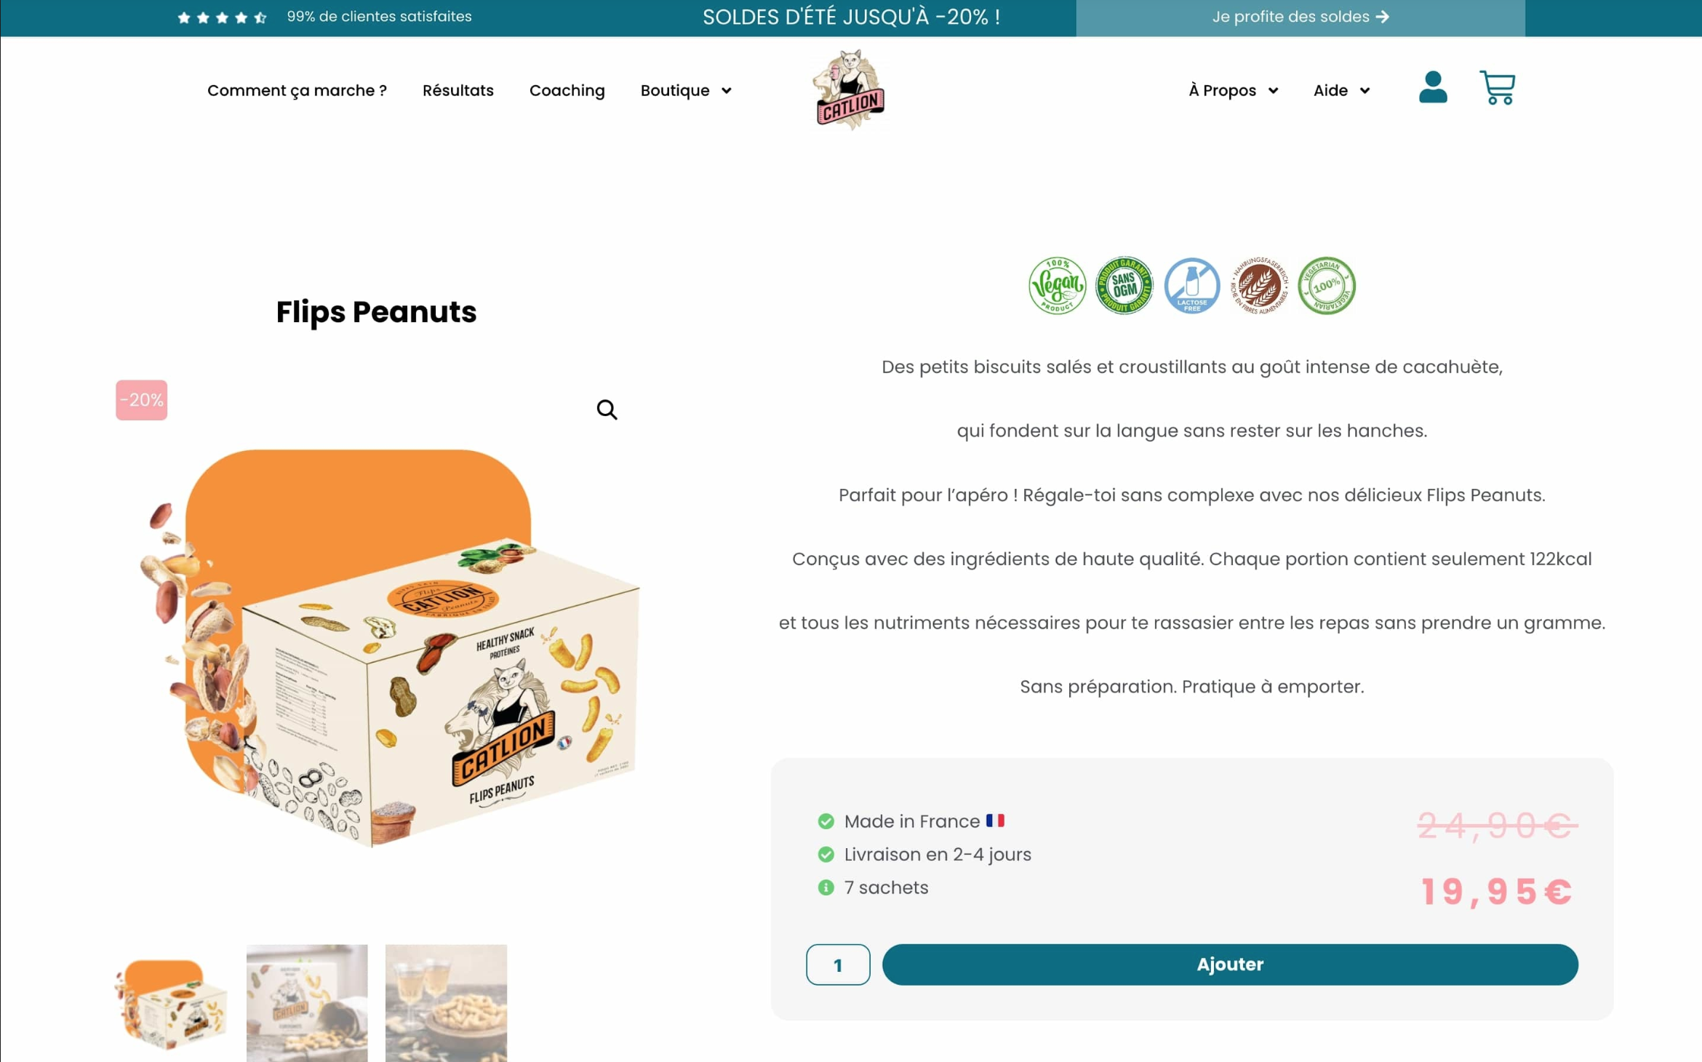The image size is (1702, 1062).
Task: Expand the À Propos dropdown
Action: click(x=1233, y=90)
